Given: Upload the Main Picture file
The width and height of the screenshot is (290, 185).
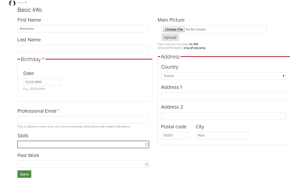Looking at the screenshot, I should [170, 37].
